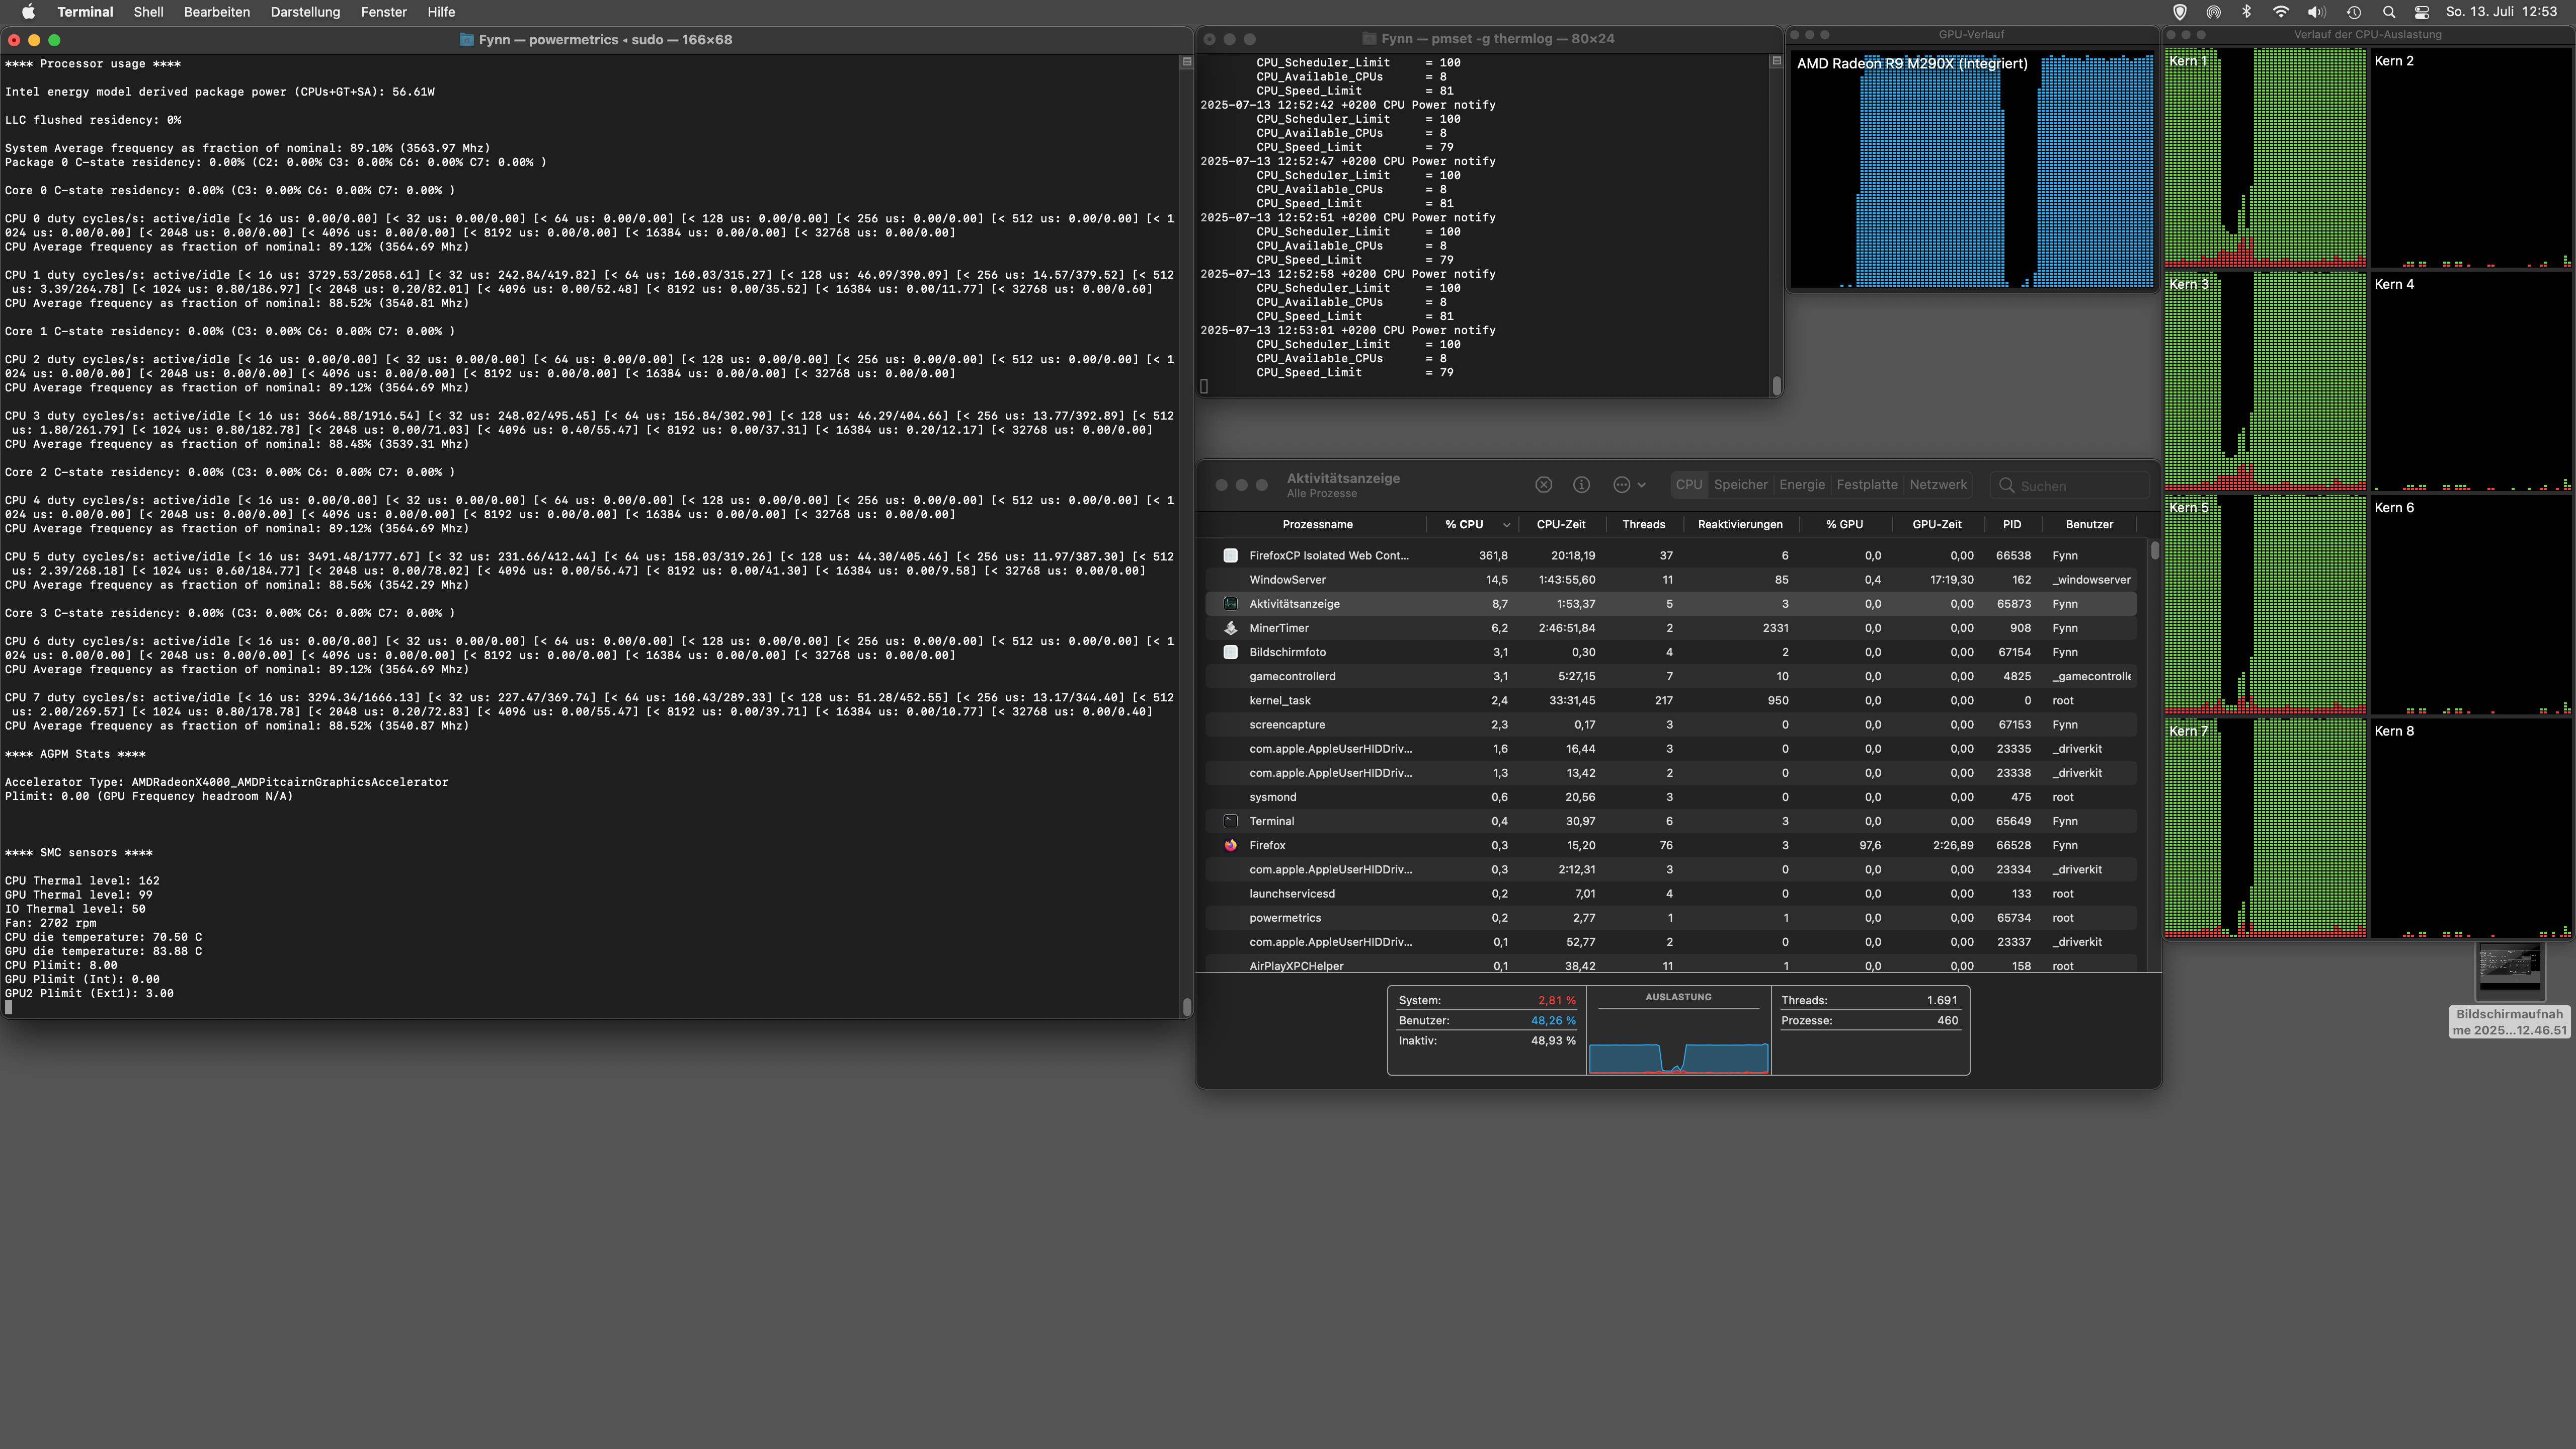Click the Bluetooth icon in menu bar
Image resolution: width=2576 pixels, height=1449 pixels.
click(2246, 12)
